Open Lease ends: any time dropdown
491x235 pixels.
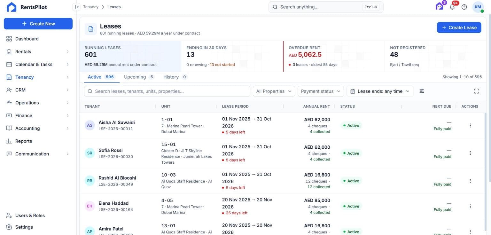[x=380, y=91]
